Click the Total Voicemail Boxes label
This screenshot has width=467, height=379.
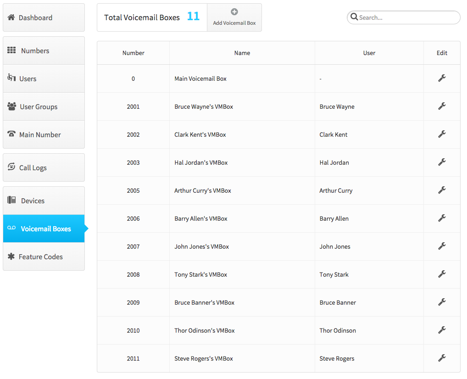[142, 17]
